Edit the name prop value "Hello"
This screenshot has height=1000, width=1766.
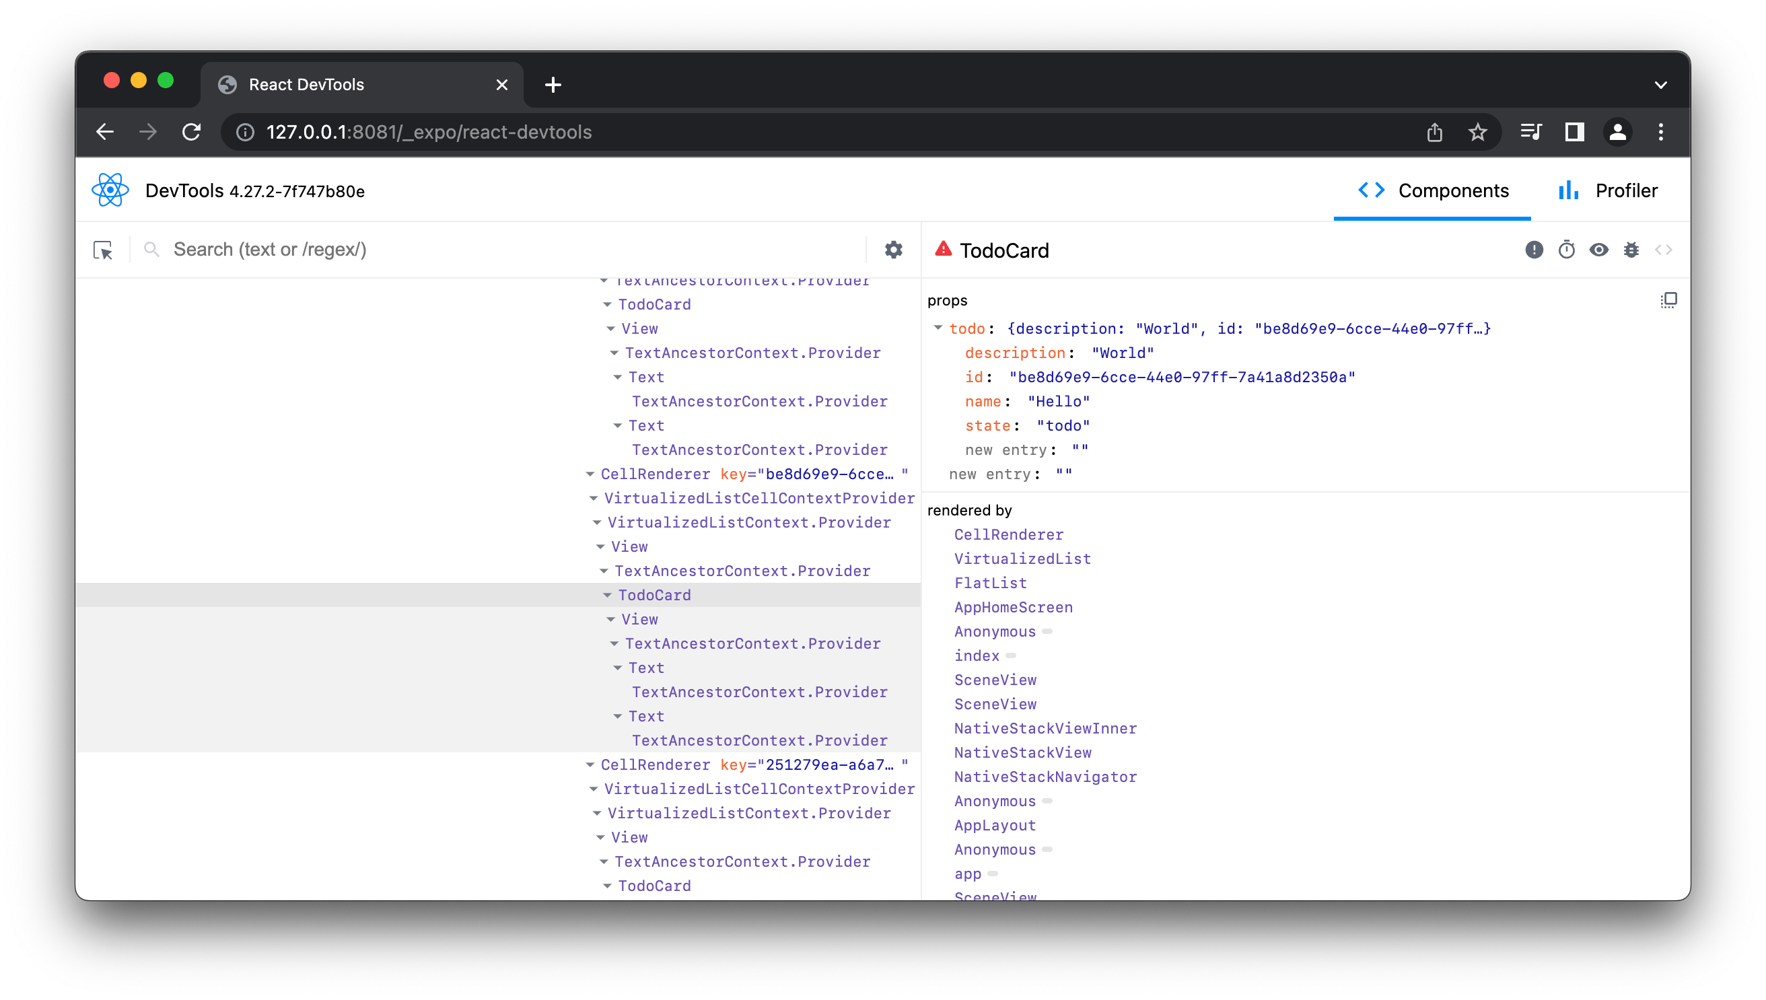[x=1058, y=401]
